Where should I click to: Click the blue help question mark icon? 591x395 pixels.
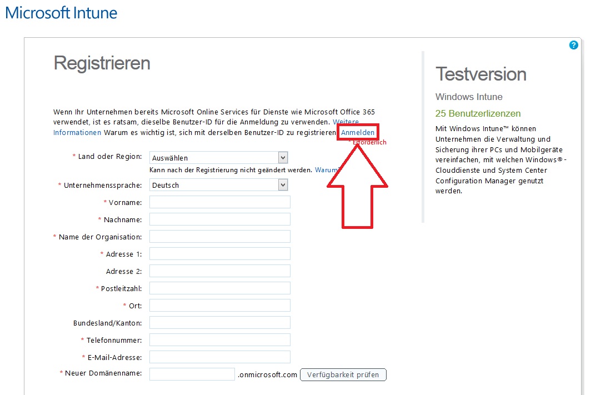click(x=574, y=45)
